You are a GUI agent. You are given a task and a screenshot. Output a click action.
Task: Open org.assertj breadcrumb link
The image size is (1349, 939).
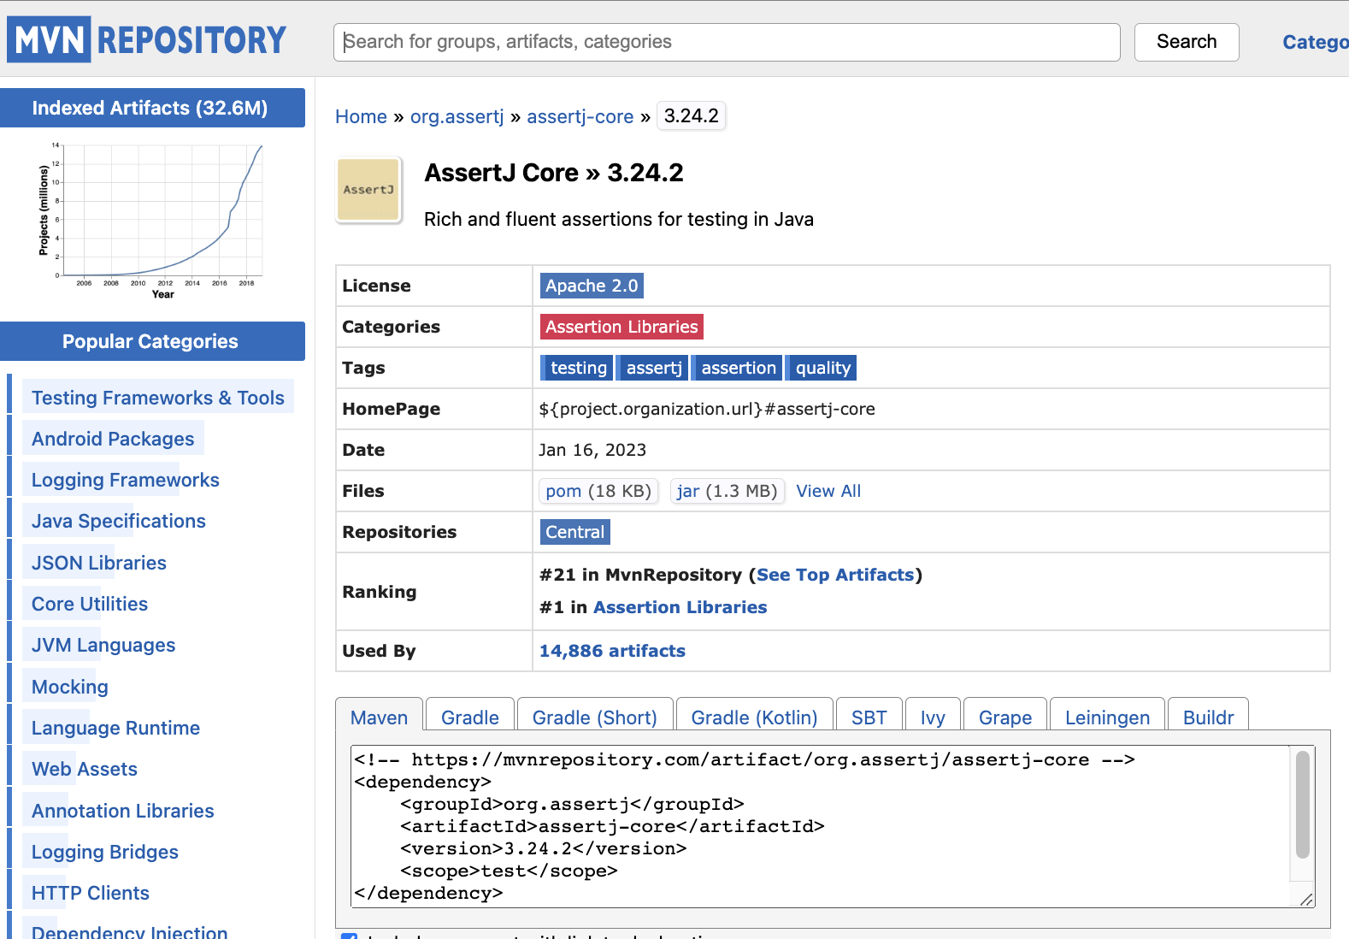457,116
